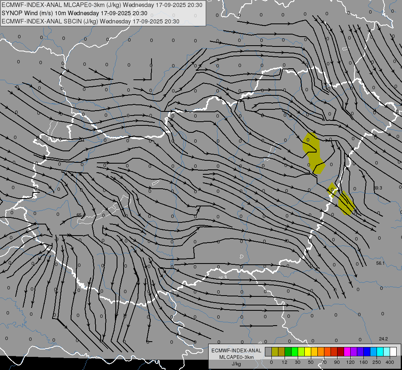This screenshot has height=370, width=402.
Task: Click the olive-yellow legend swatch above 0
Action: pos(275,351)
